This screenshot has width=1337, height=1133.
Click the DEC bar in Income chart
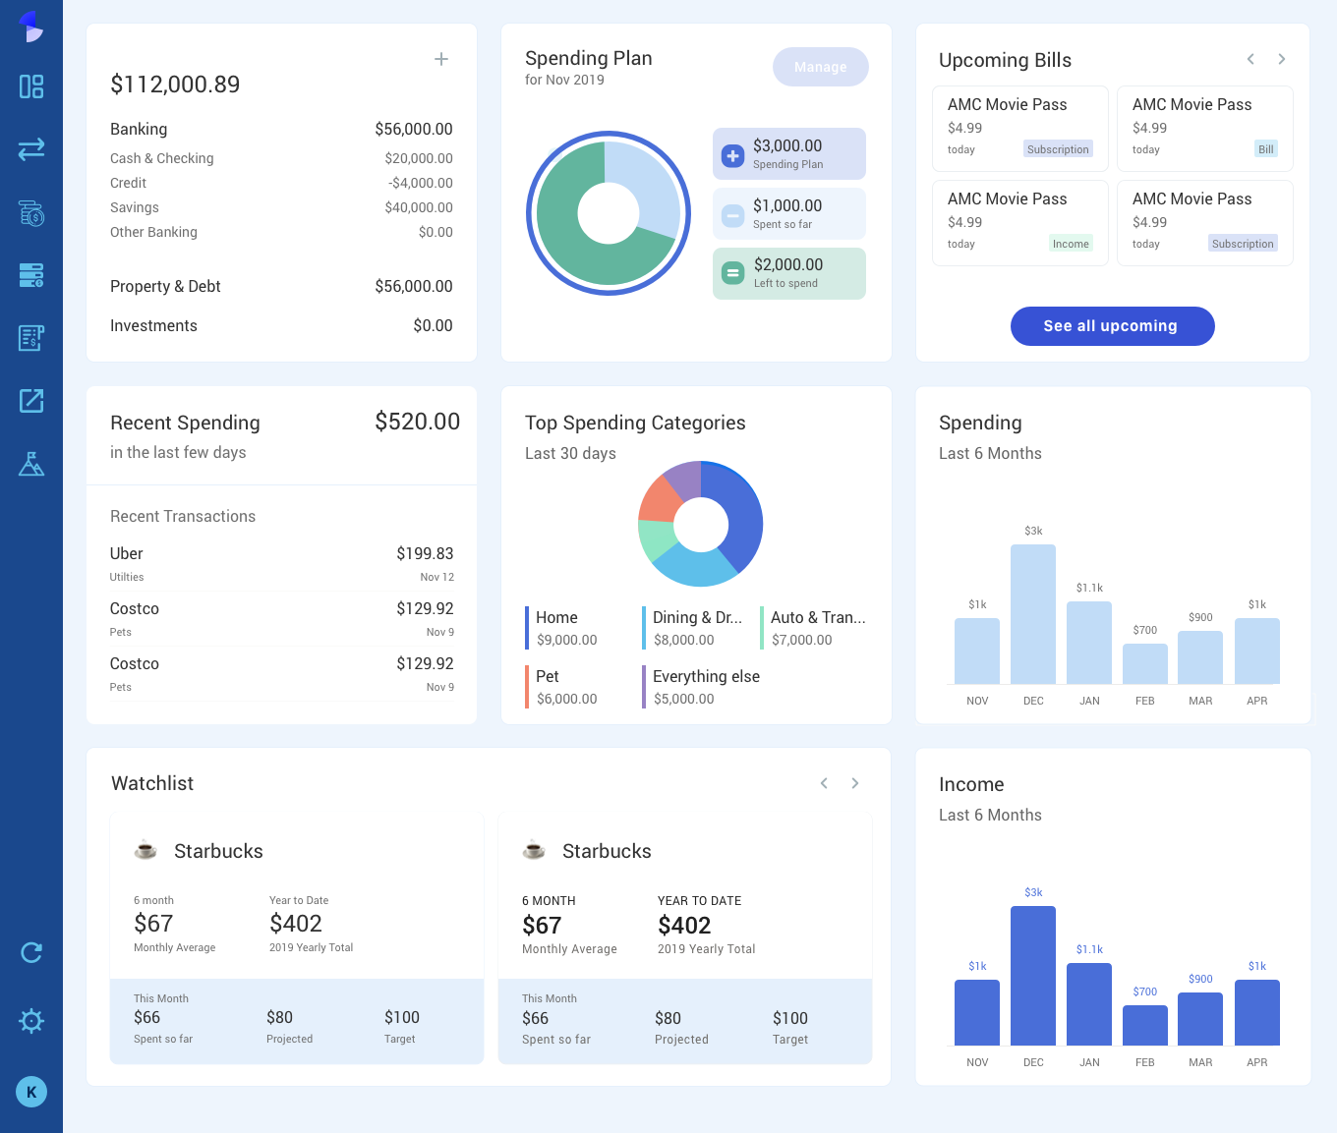(x=1033, y=976)
